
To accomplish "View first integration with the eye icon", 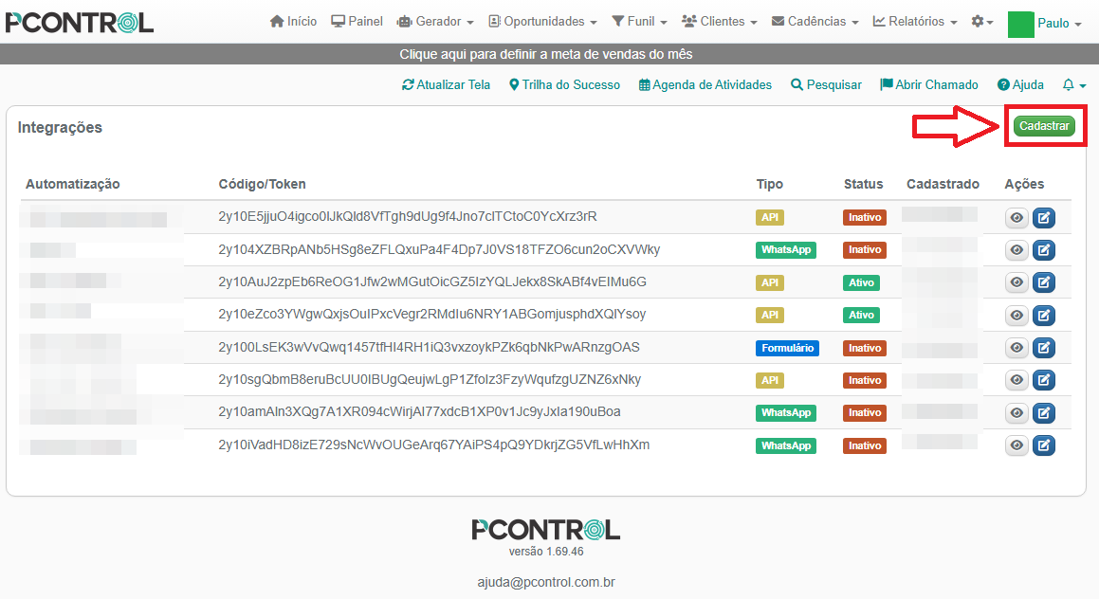I will point(1017,219).
